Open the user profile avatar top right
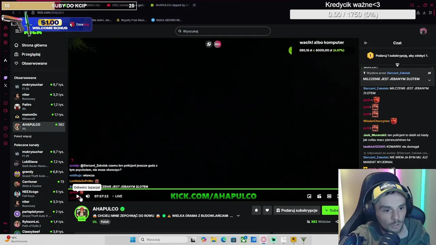The width and height of the screenshot is (436, 245). coord(423,31)
